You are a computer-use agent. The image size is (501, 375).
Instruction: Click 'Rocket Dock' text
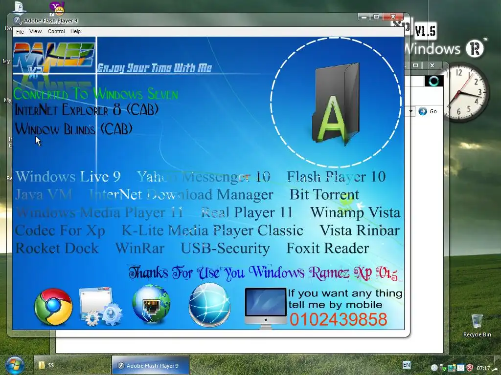click(x=57, y=249)
